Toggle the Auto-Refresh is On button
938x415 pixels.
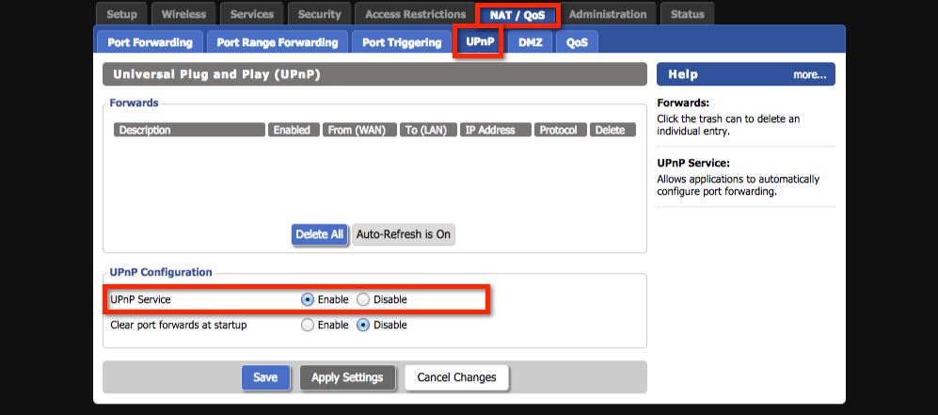pos(403,234)
